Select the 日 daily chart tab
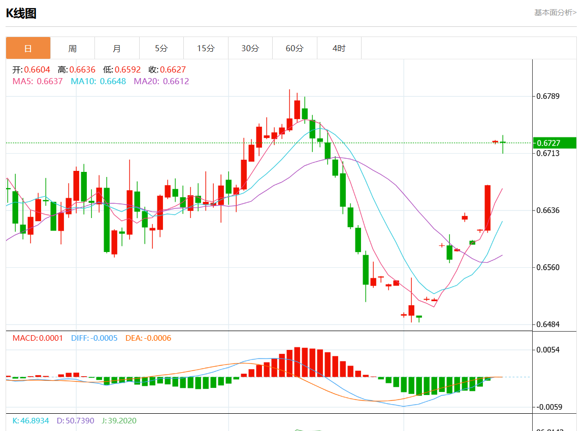This screenshot has width=585, height=431. point(28,48)
